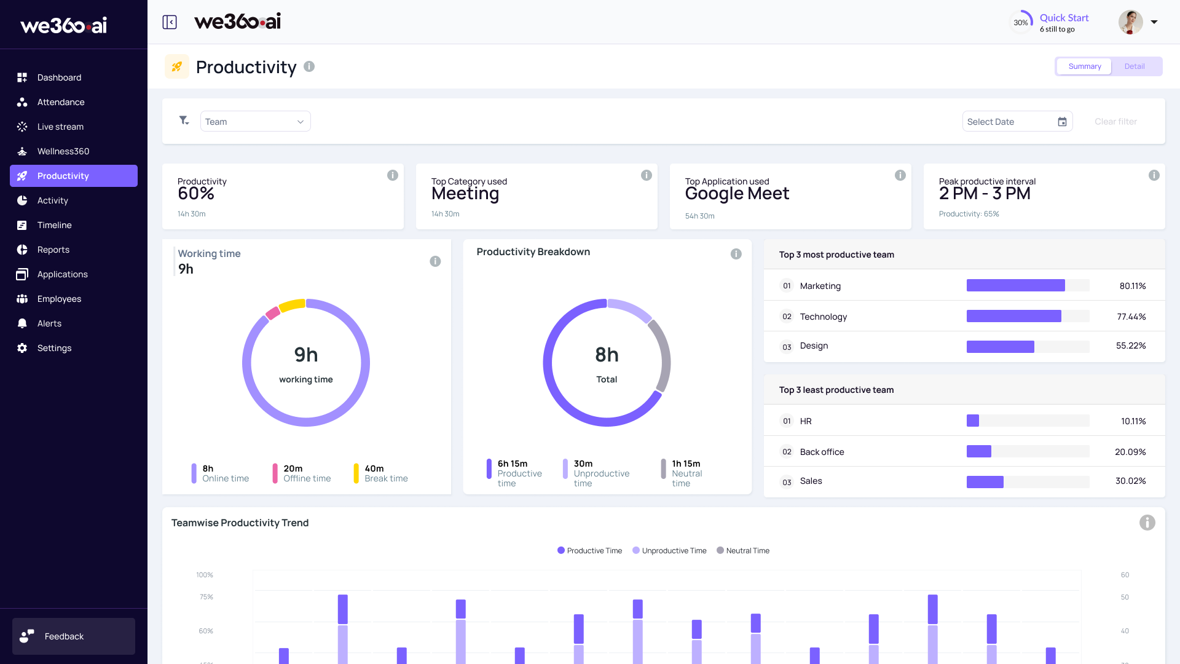
Task: Click the Productivity info tooltip icon
Action: point(309,66)
